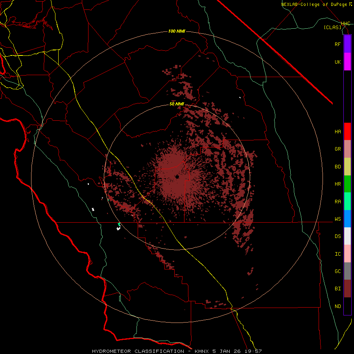Click the 'KHNX' station identifier
354x354 pixels.
click(x=202, y=351)
